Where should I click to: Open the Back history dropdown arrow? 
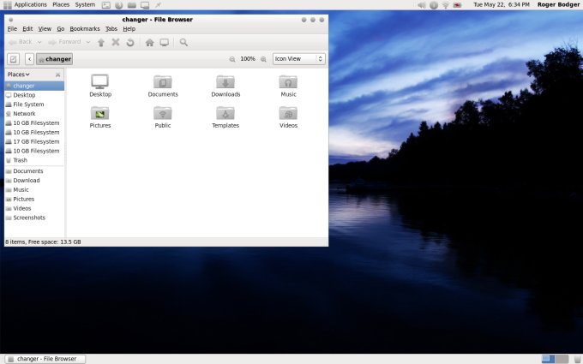point(41,42)
